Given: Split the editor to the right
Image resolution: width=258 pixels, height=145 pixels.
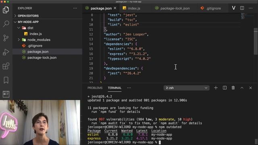Looking at the screenshot, I should pyautogui.click(x=242, y=8).
